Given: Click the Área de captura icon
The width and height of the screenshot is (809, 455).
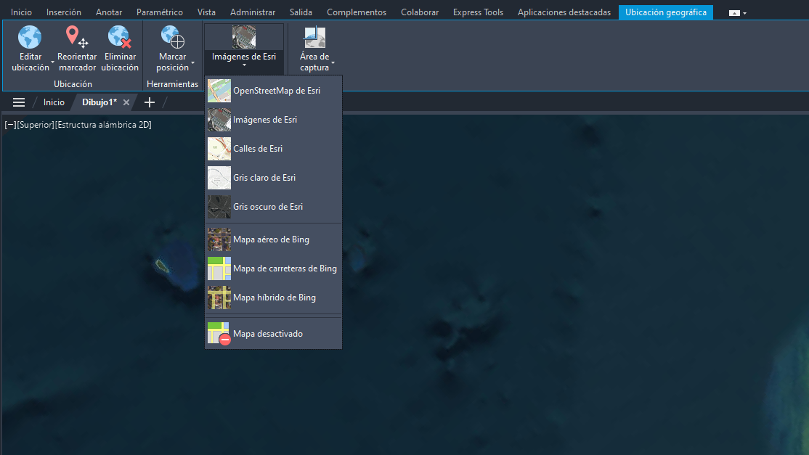Looking at the screenshot, I should pos(314,37).
